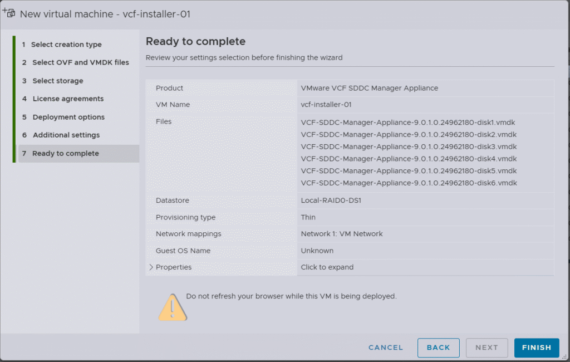Open step 4 License agreements
This screenshot has width=570, height=362.
point(68,99)
